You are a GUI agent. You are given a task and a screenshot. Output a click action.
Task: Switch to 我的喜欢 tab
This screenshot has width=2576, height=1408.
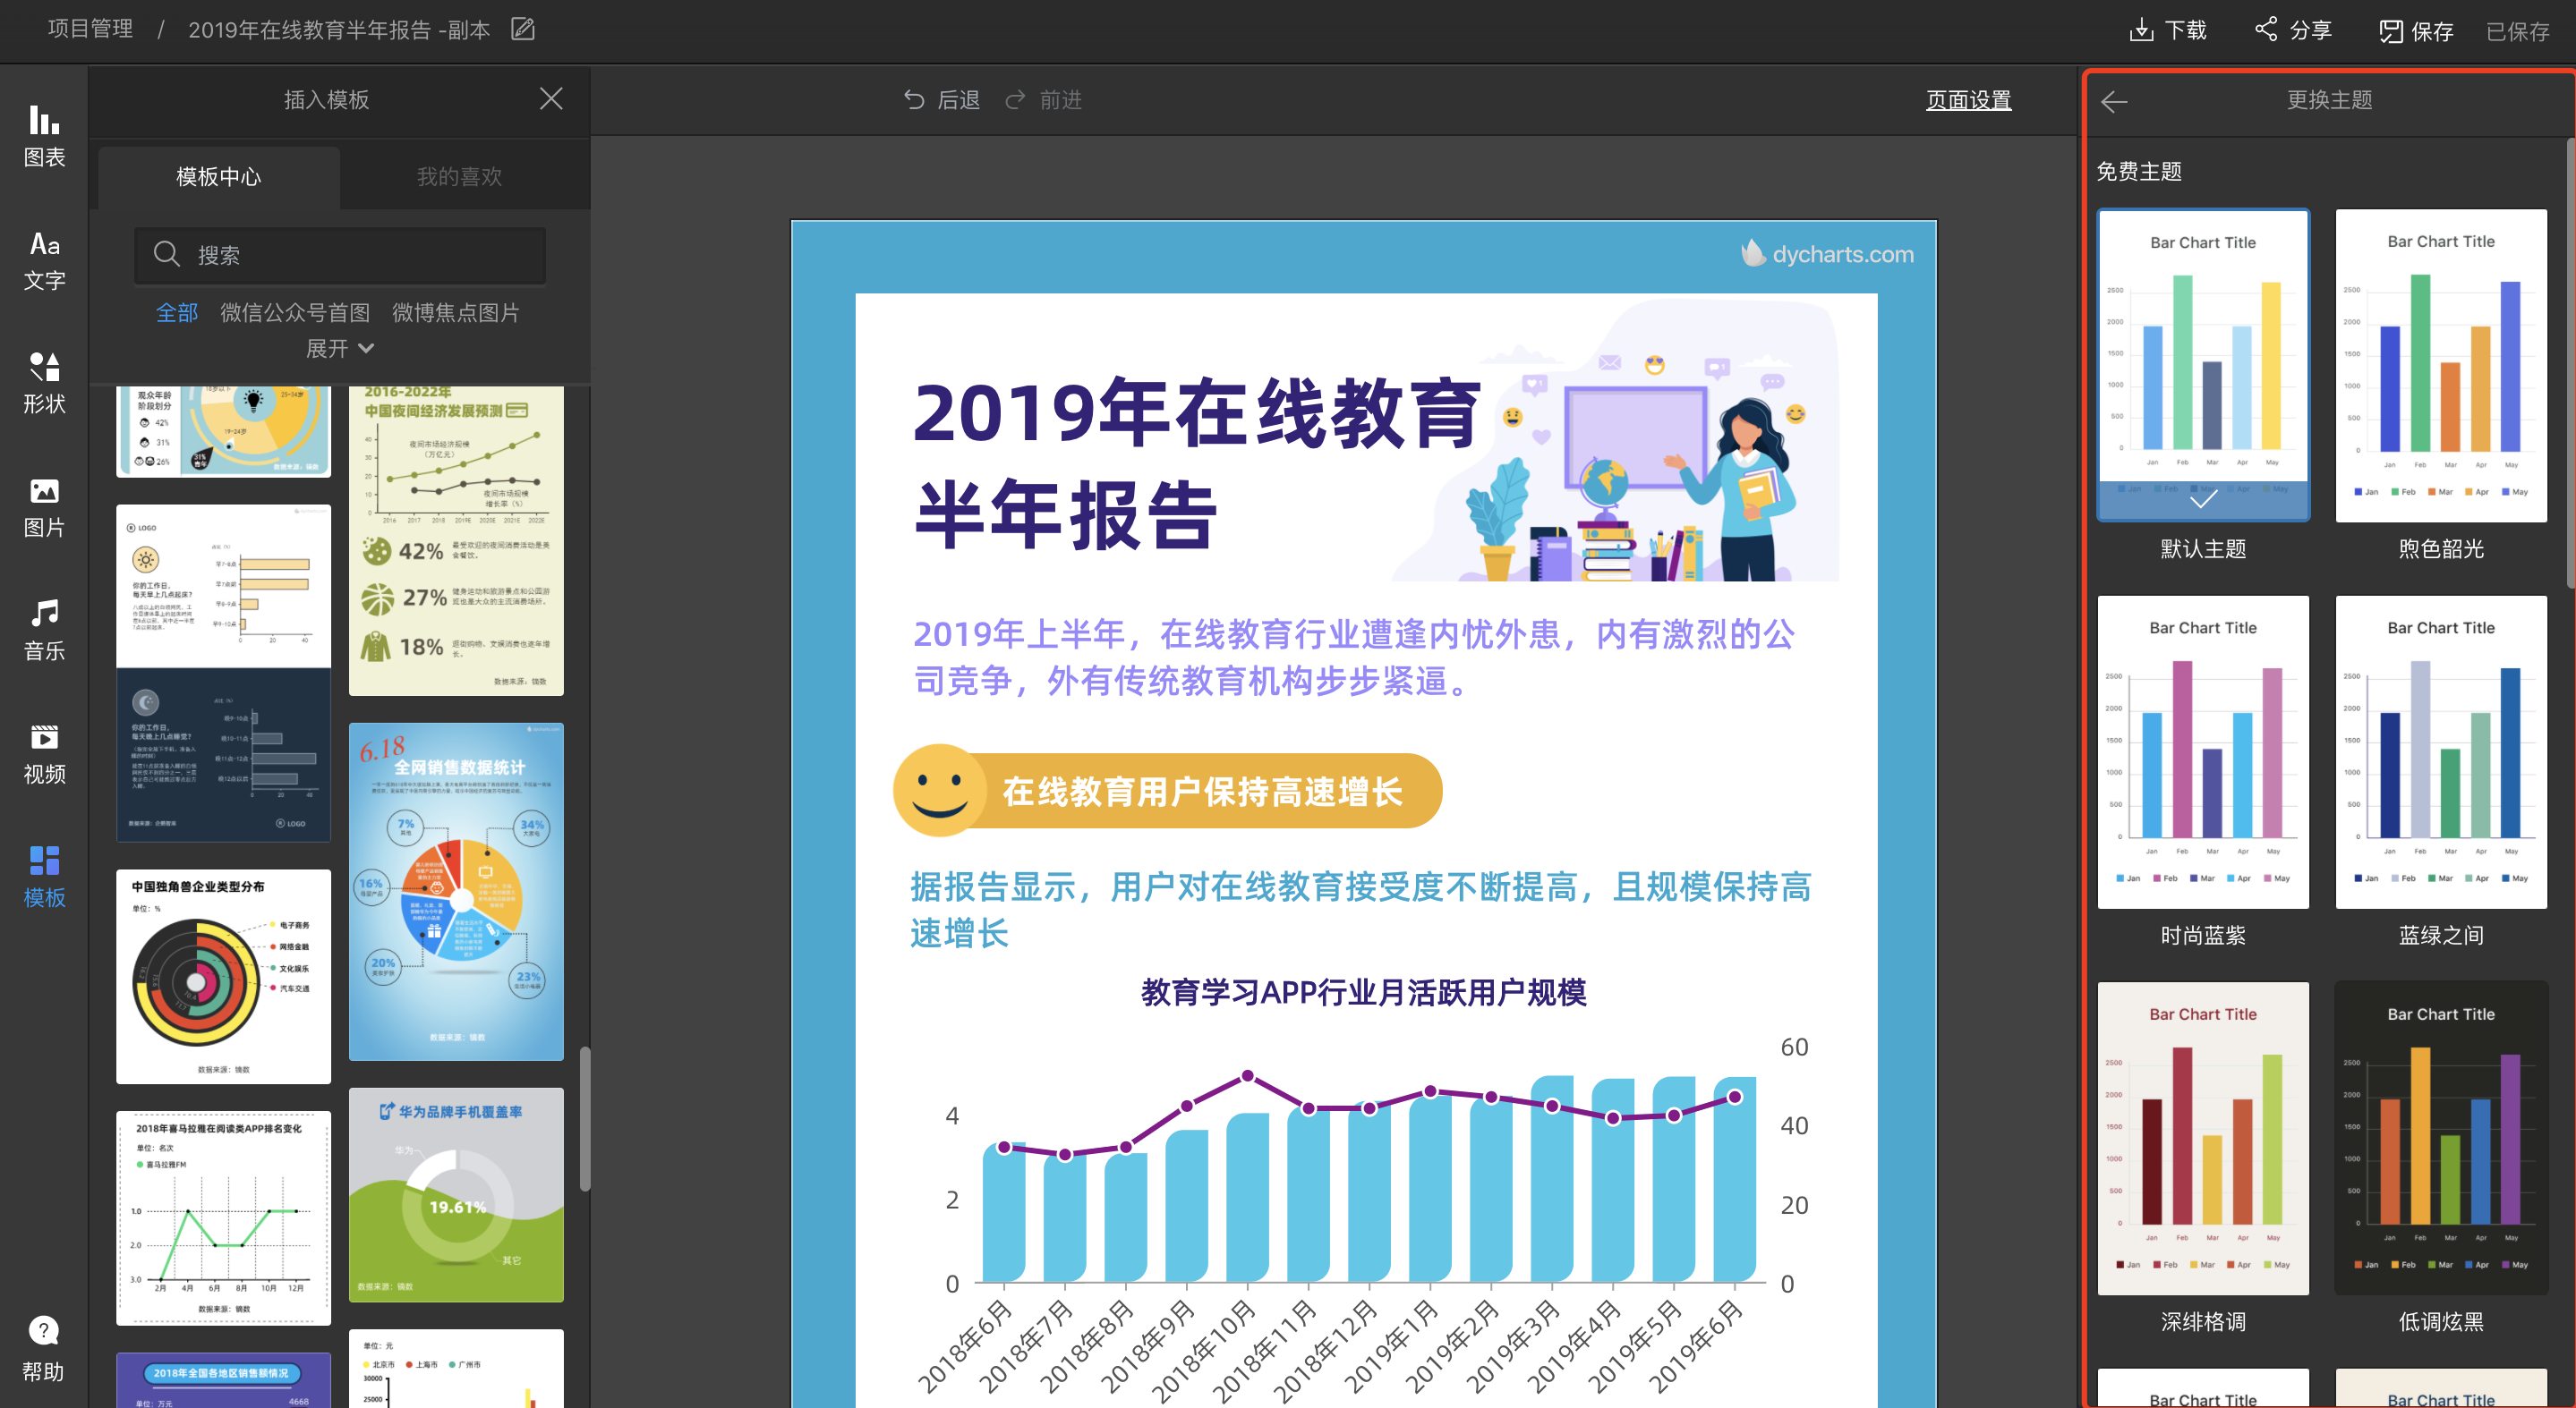459,177
